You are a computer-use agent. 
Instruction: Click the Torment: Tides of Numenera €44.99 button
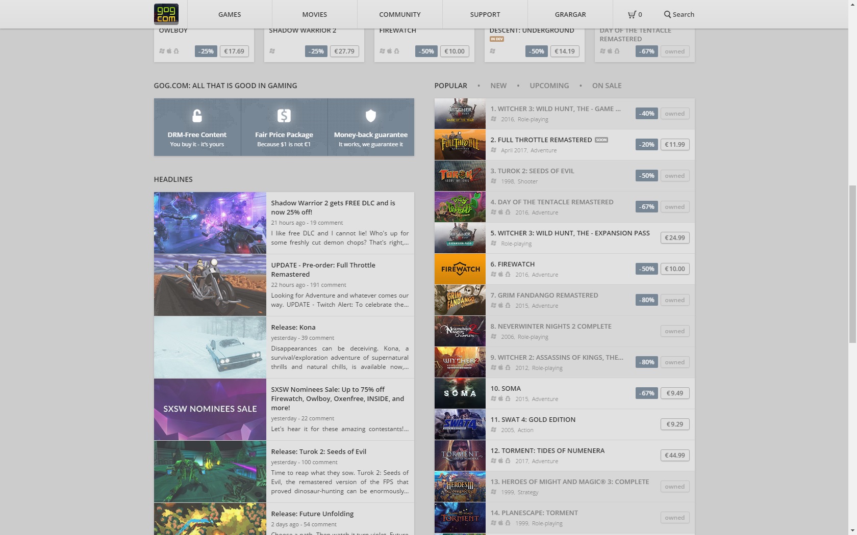[675, 455]
